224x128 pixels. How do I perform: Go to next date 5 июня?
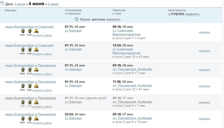tap(53, 5)
